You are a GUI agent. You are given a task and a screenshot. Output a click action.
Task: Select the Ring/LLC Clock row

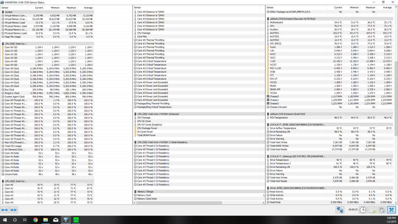click(47, 93)
